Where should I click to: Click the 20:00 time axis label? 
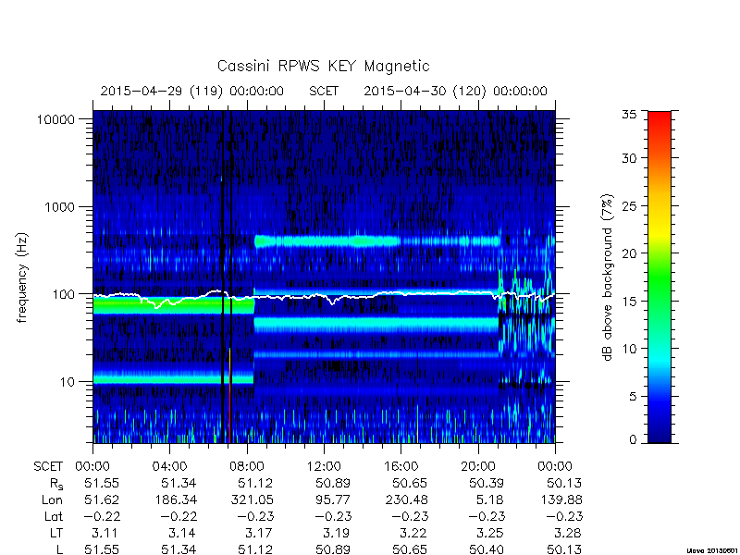coord(478,467)
